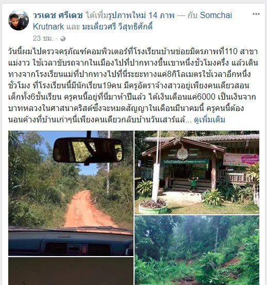Click the poster's profile picture avatar
This screenshot has width=267, height=285.
19,20
